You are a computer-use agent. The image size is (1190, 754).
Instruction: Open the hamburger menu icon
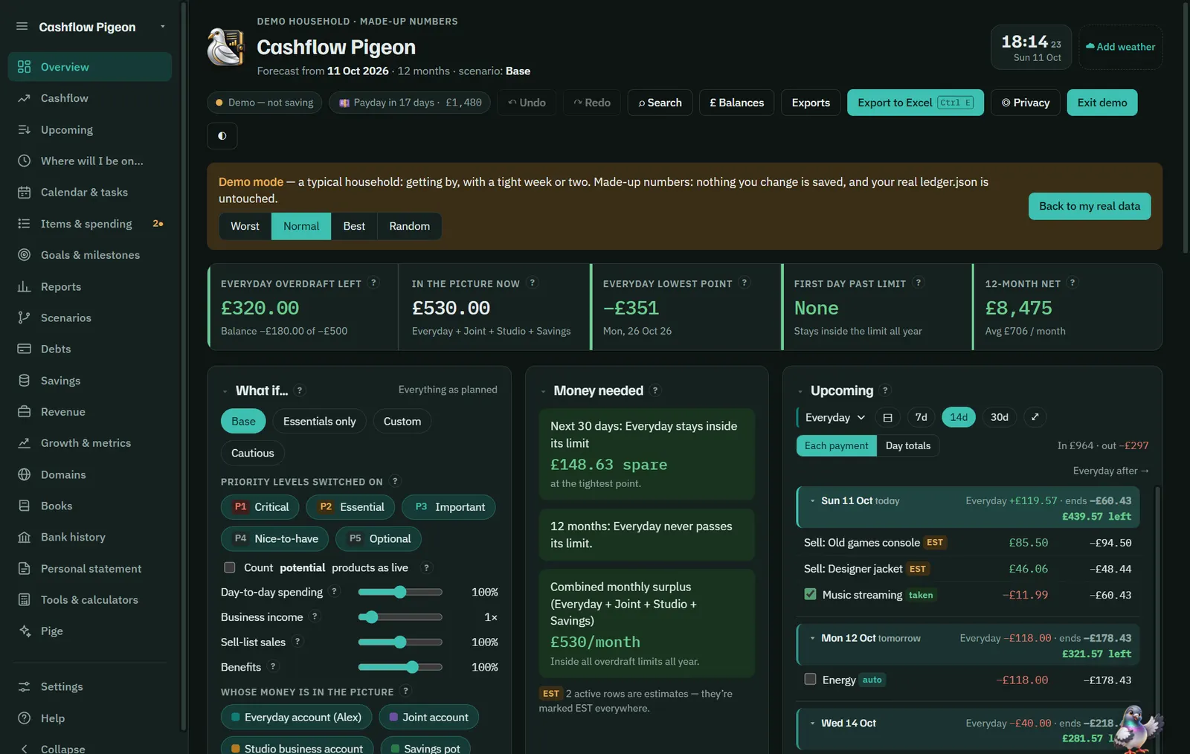pos(22,27)
